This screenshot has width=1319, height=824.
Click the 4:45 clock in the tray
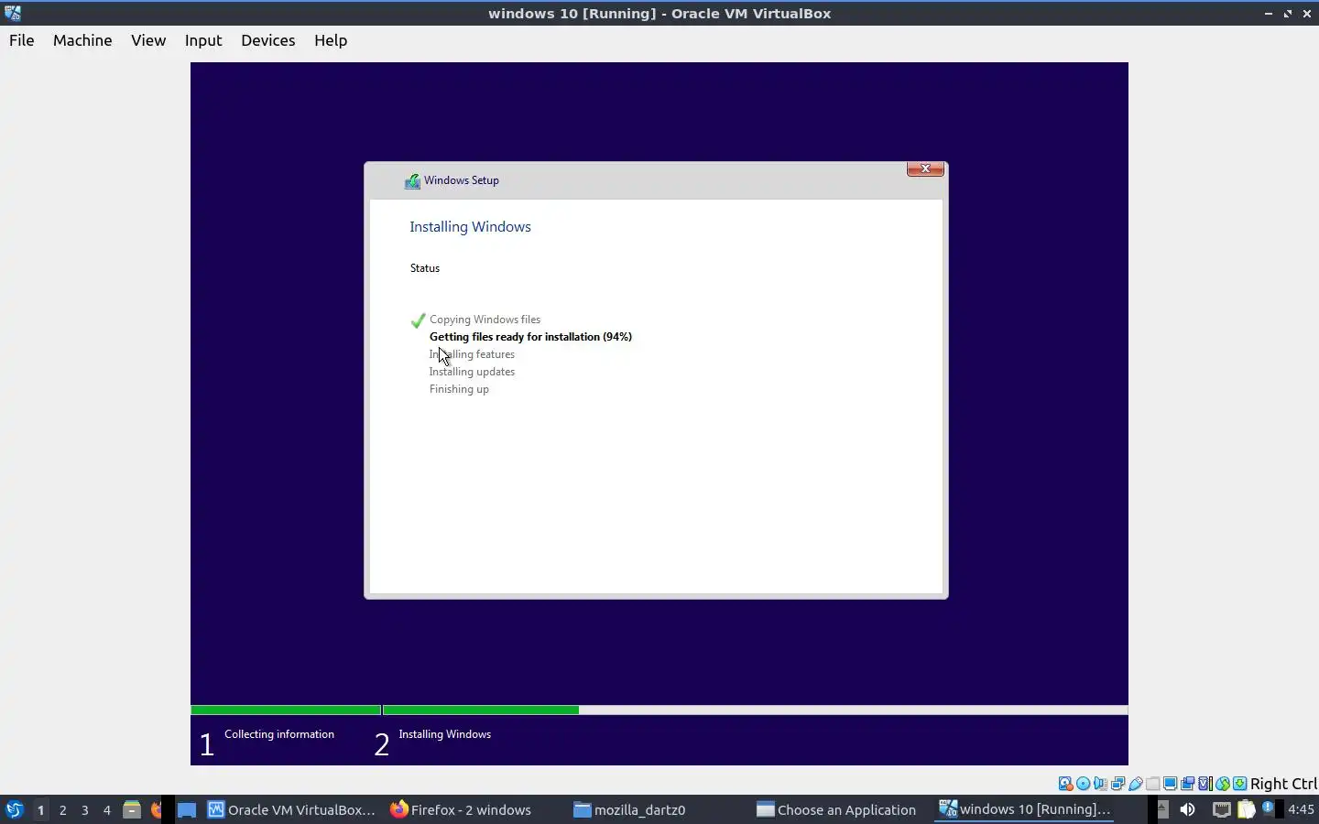coord(1301,809)
